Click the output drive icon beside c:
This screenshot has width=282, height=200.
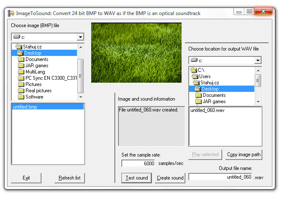194,60
